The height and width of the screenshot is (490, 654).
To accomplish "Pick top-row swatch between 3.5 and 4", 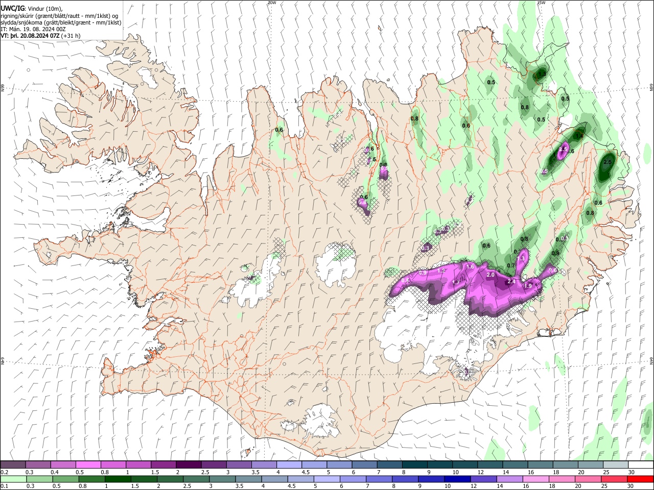I will (264, 464).
